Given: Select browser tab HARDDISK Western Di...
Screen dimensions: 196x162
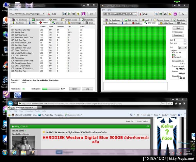Looking at the screenshot, I should pos(23,108).
